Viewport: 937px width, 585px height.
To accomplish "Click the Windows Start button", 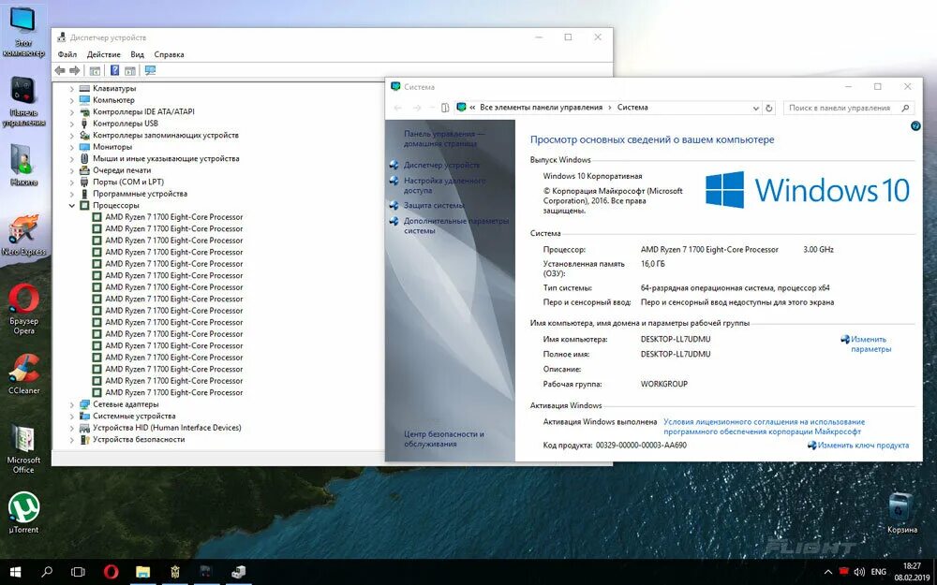I will click(x=16, y=572).
